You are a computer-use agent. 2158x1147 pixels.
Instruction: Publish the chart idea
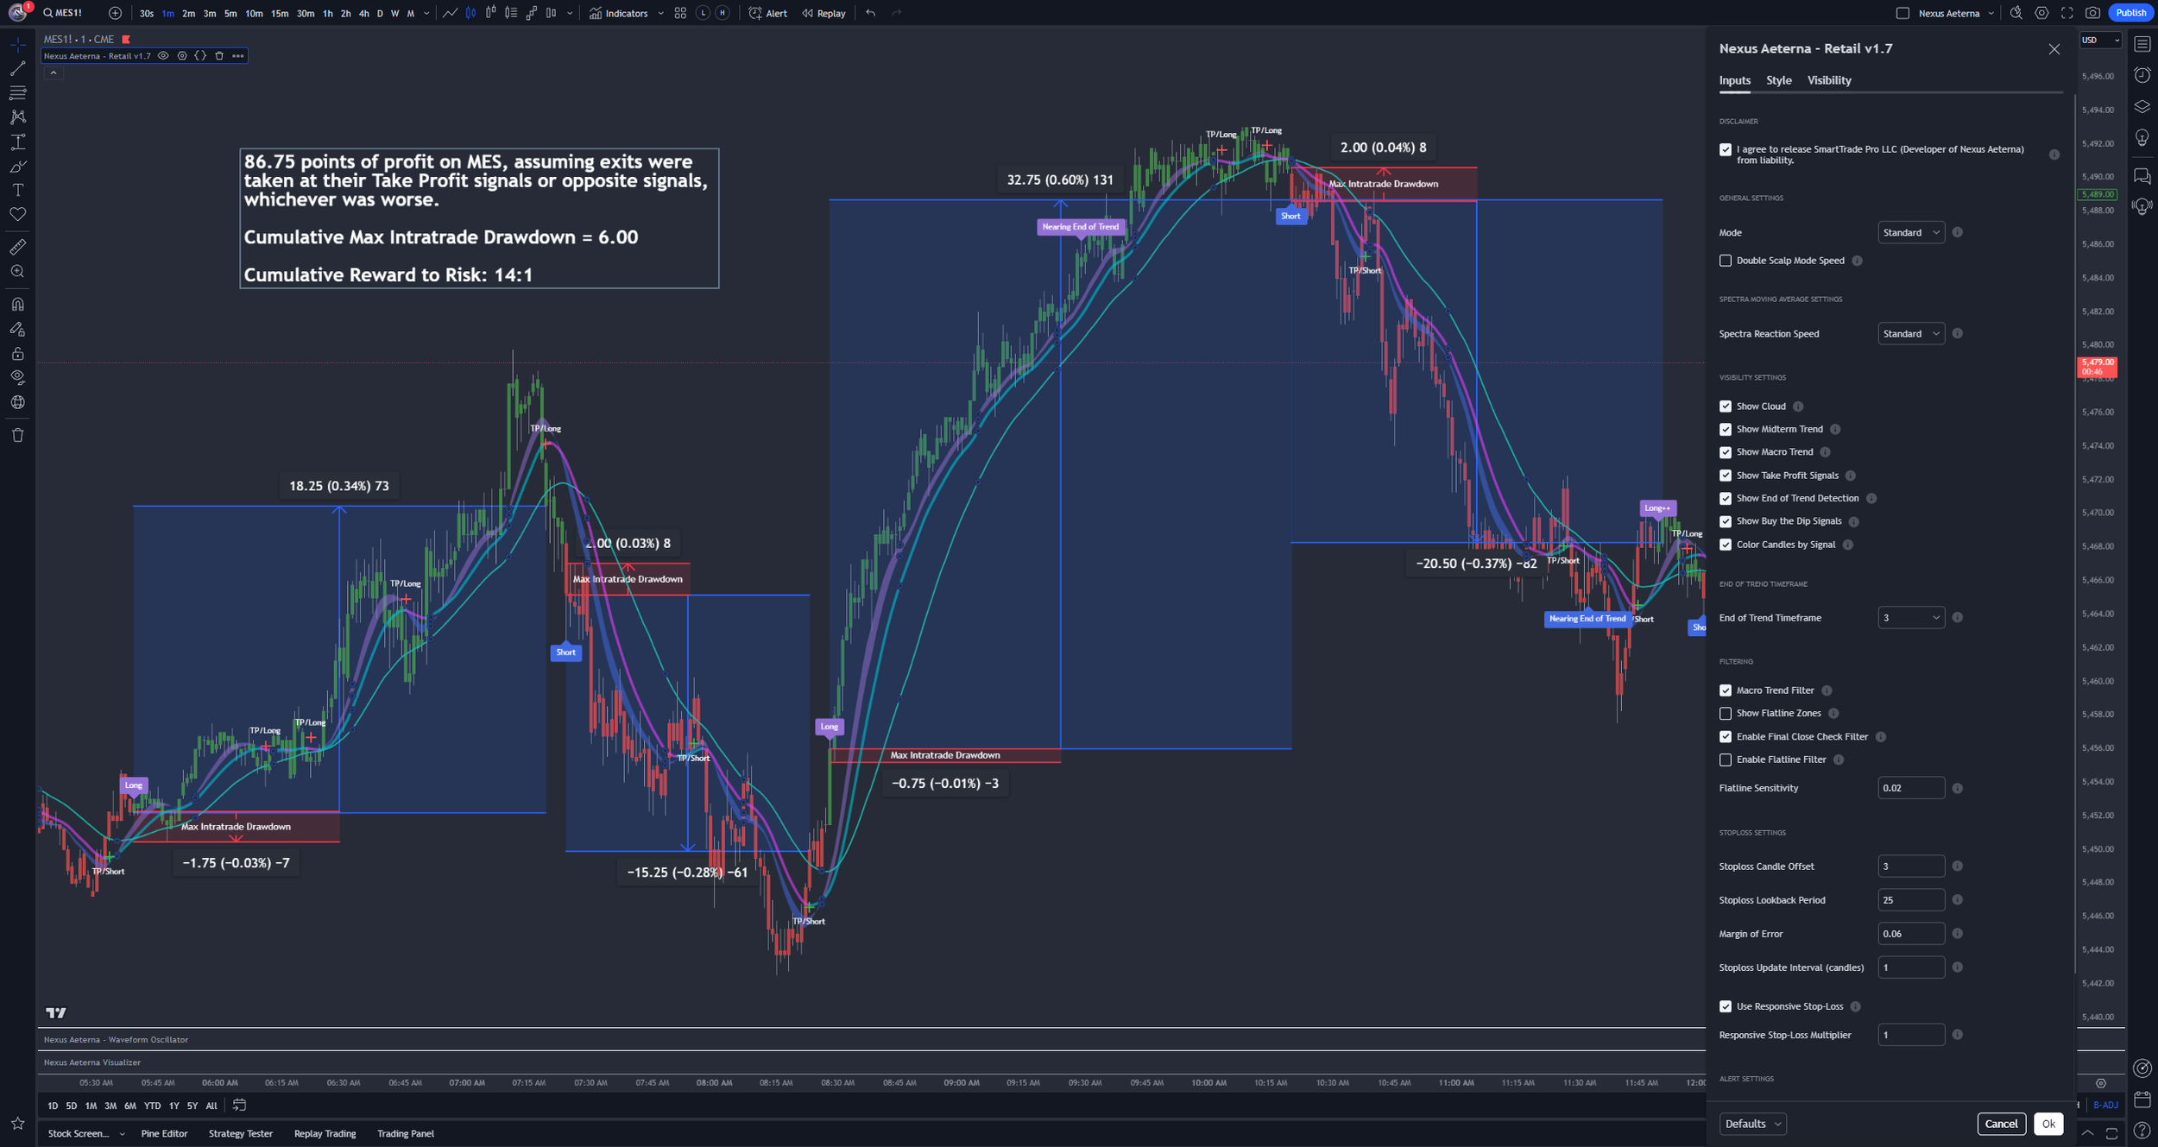tap(2130, 13)
